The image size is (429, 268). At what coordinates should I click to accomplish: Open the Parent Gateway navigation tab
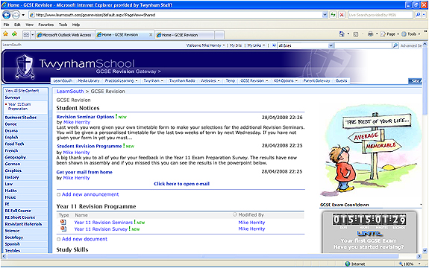tap(316, 81)
